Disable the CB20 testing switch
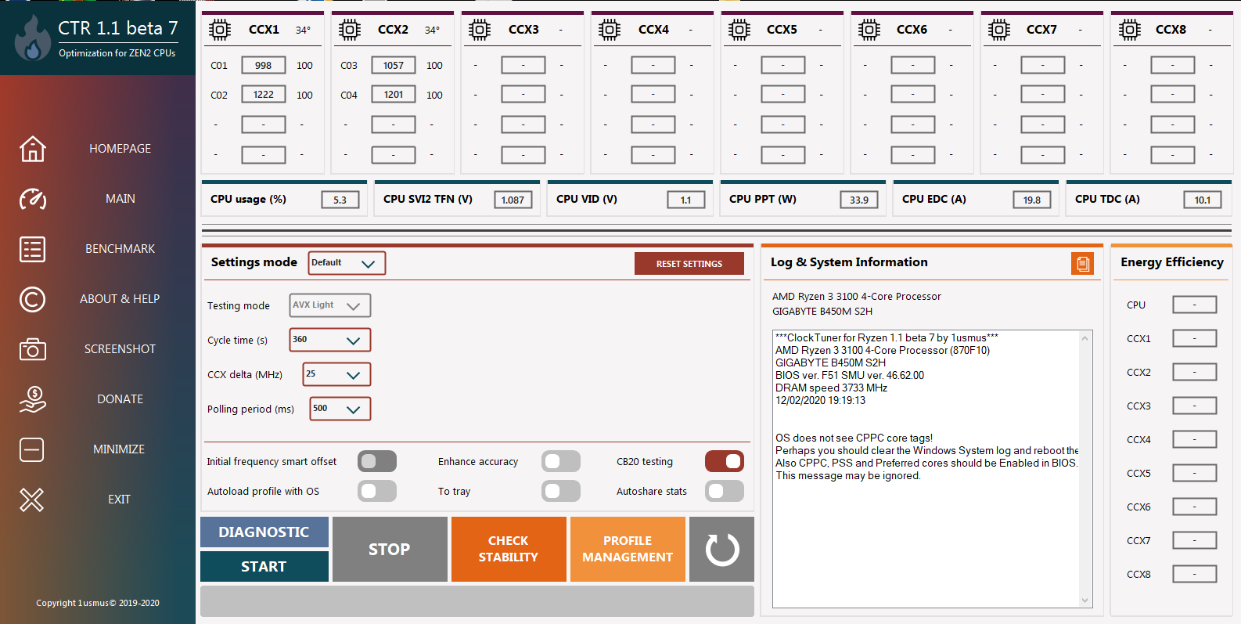The height and width of the screenshot is (624, 1241). [725, 461]
